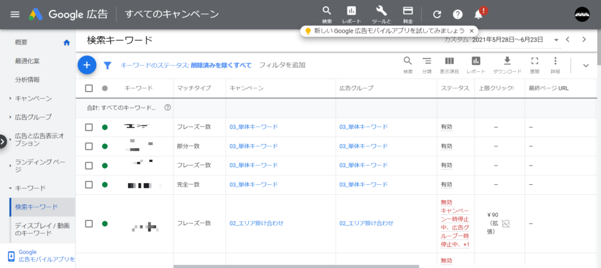
Task: Click the green status dot in the 部分一致 row
Action: pos(104,146)
